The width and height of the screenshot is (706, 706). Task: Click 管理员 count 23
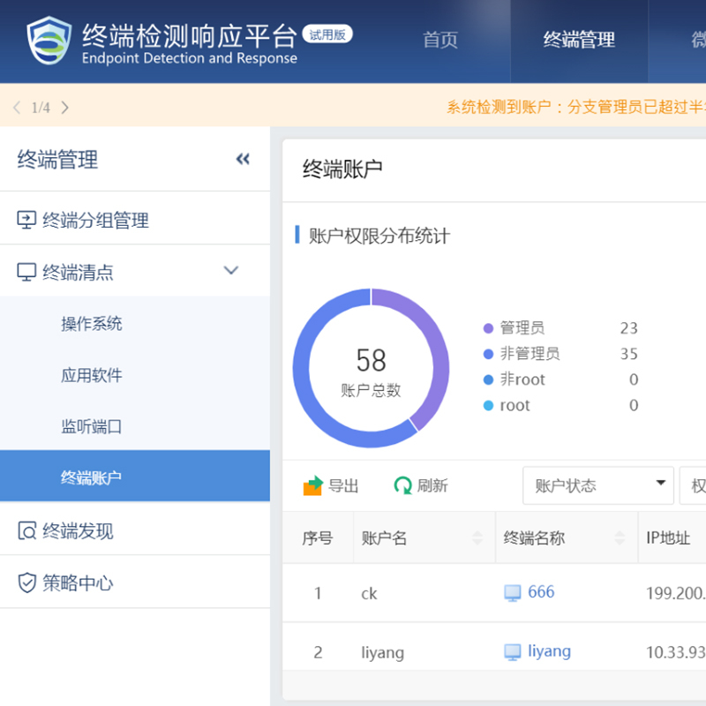tap(628, 328)
